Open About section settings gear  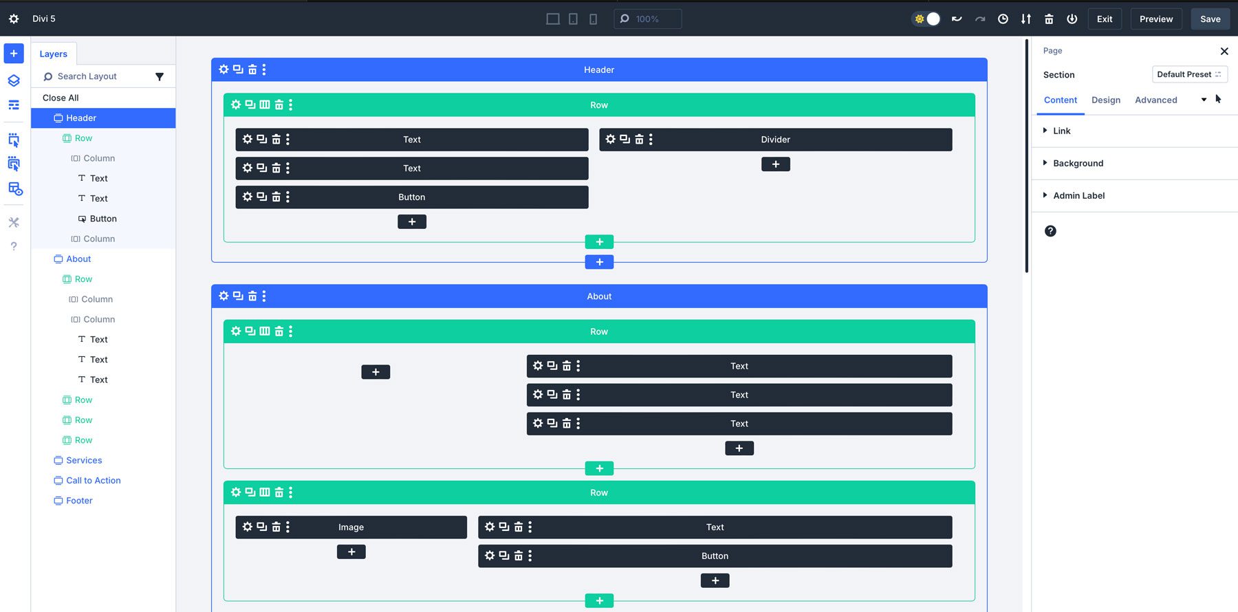click(x=224, y=296)
